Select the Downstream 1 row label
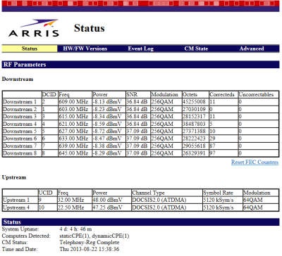The height and width of the screenshot is (256, 282). [20, 102]
